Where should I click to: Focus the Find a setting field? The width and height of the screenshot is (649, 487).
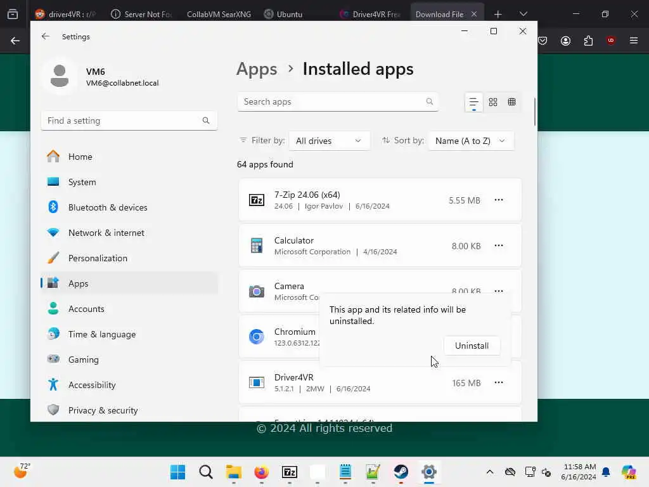point(129,120)
